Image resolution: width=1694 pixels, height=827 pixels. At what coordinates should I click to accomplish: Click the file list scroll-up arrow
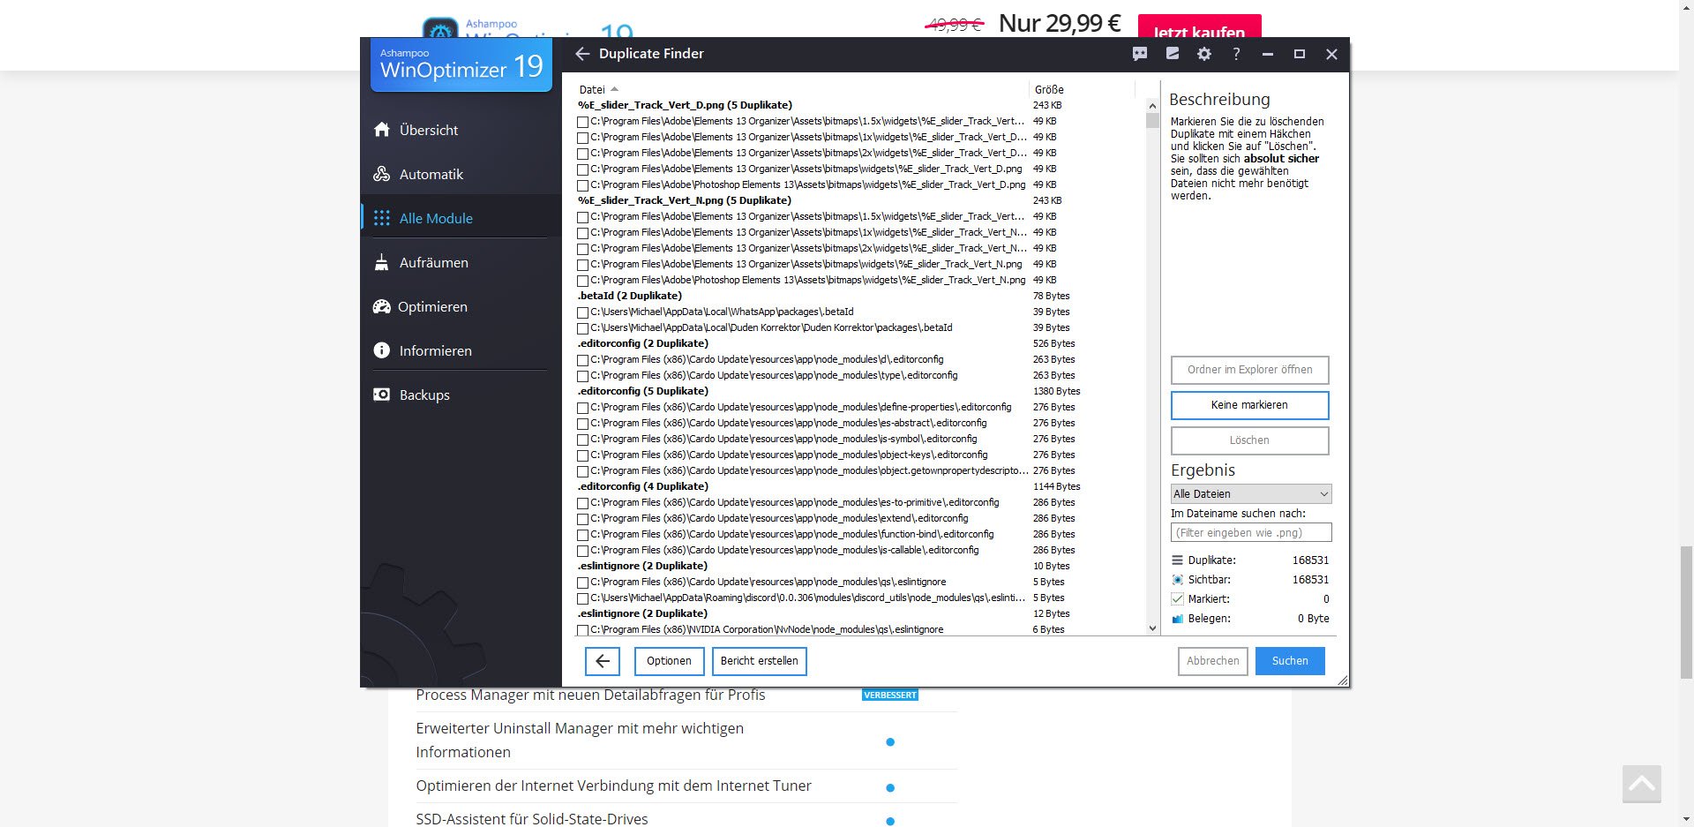[x=1152, y=106]
